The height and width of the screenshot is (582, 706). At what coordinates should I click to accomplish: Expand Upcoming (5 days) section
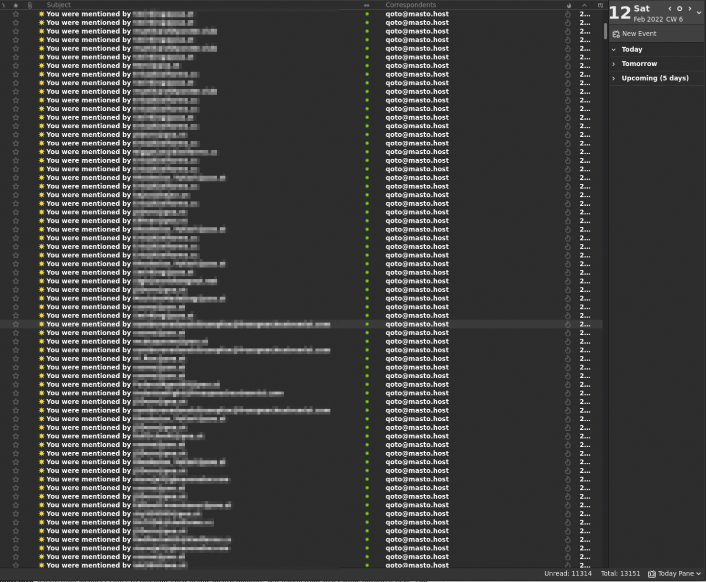coord(614,78)
